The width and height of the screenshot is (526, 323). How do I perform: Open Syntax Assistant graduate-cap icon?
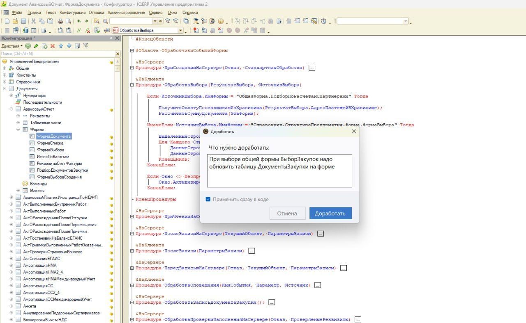196,21
